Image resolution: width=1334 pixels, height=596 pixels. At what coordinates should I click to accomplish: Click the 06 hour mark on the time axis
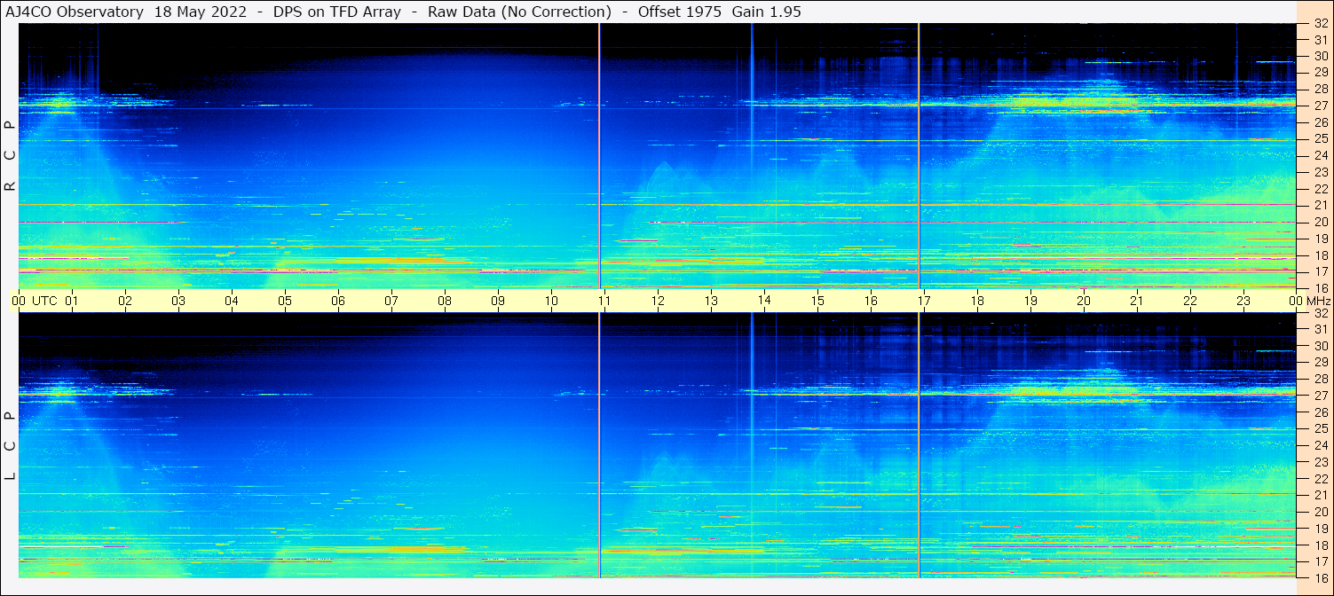click(x=338, y=301)
